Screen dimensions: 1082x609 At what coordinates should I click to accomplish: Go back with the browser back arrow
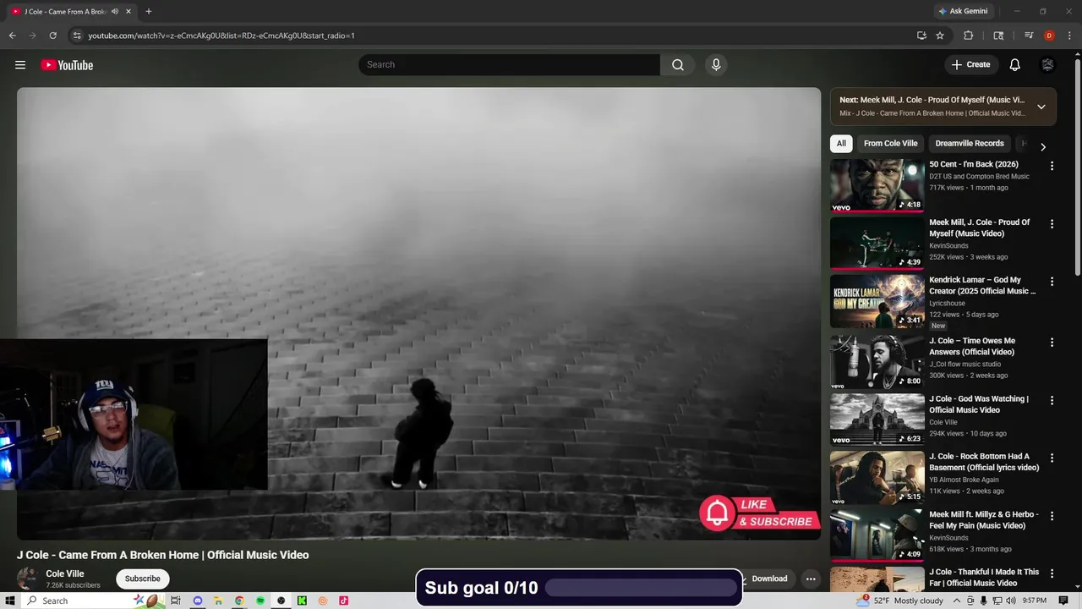pyautogui.click(x=13, y=36)
